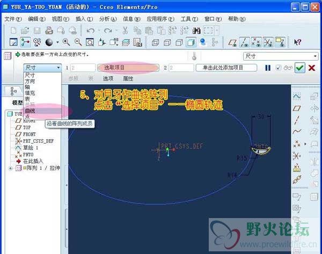Screen dimensions: 322x254
Task: Toggle datum plane display icon
Action: tap(232, 42)
